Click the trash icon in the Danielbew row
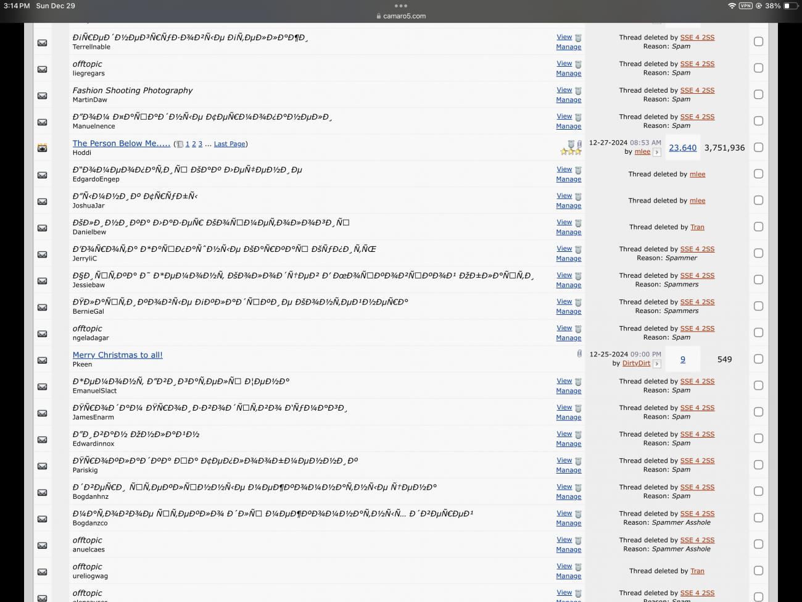 (578, 224)
